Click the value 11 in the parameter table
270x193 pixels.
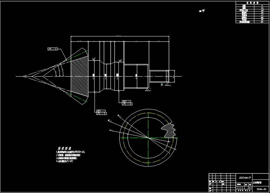262,5
